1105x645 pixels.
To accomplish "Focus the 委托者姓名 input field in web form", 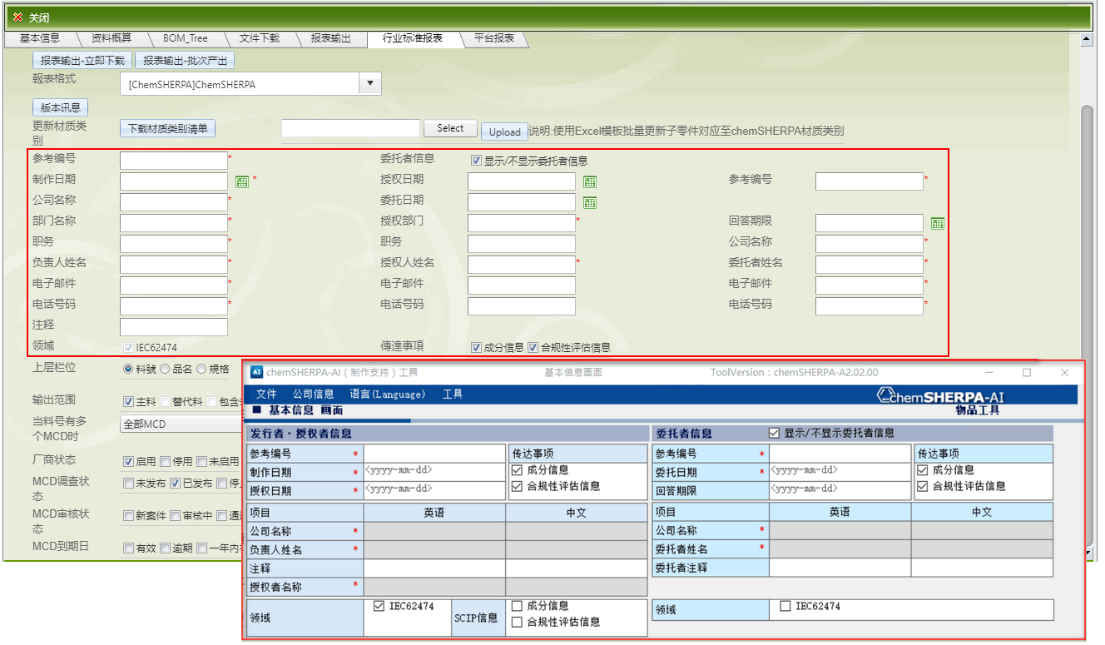I will (870, 265).
